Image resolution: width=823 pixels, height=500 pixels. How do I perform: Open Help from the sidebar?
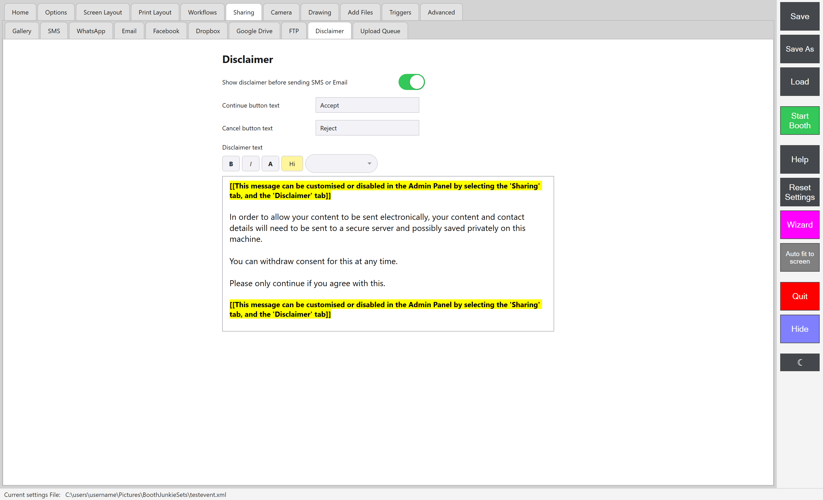tap(800, 159)
